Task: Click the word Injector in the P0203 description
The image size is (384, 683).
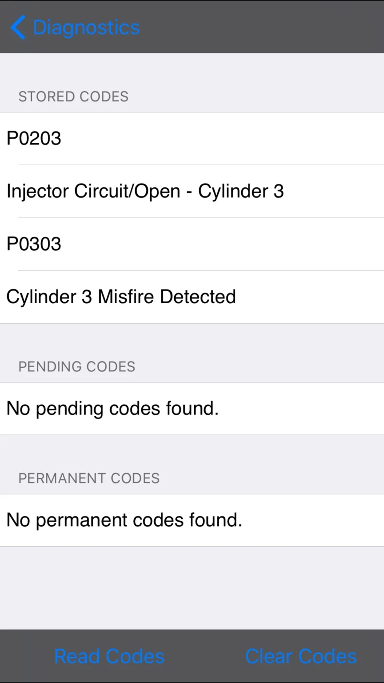Action: [x=38, y=192]
